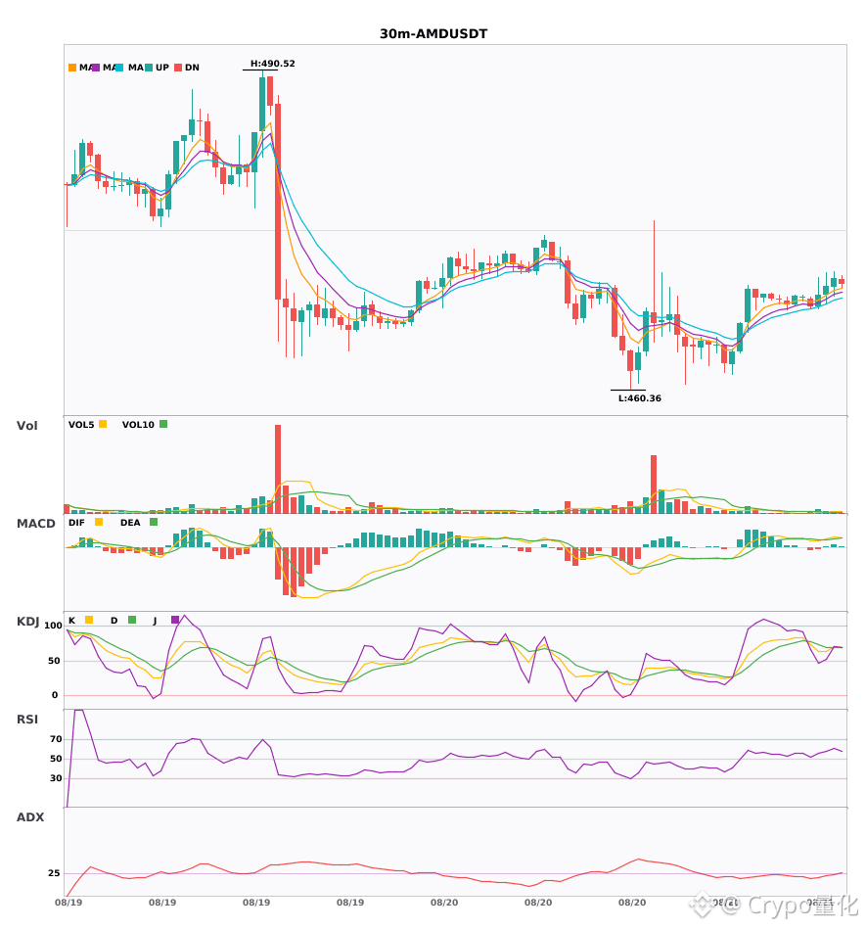This screenshot has height=930, width=866.
Task: Click the KDJ axis value 100
Action: click(x=54, y=626)
